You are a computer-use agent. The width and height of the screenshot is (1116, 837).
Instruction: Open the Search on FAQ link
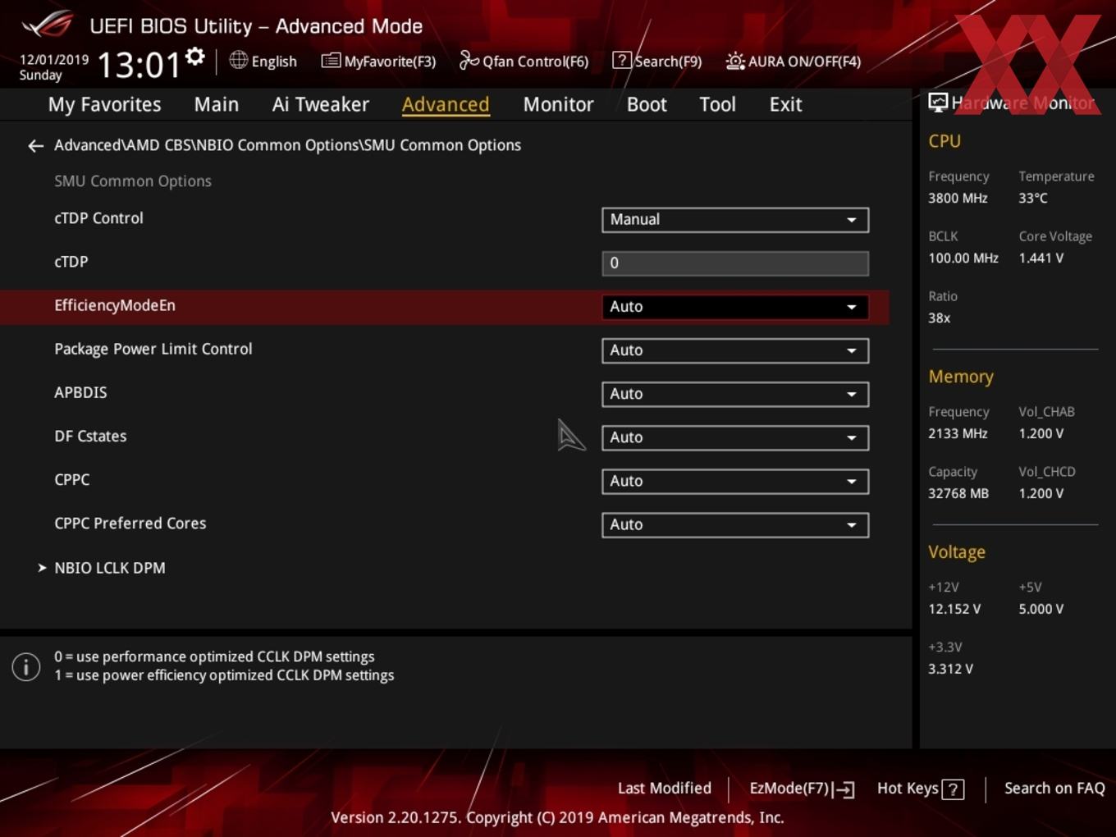[x=1054, y=789]
